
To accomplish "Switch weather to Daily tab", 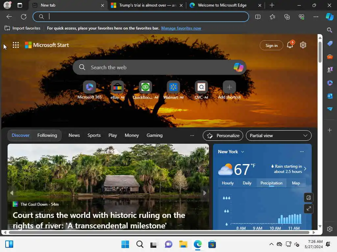I will (247, 183).
